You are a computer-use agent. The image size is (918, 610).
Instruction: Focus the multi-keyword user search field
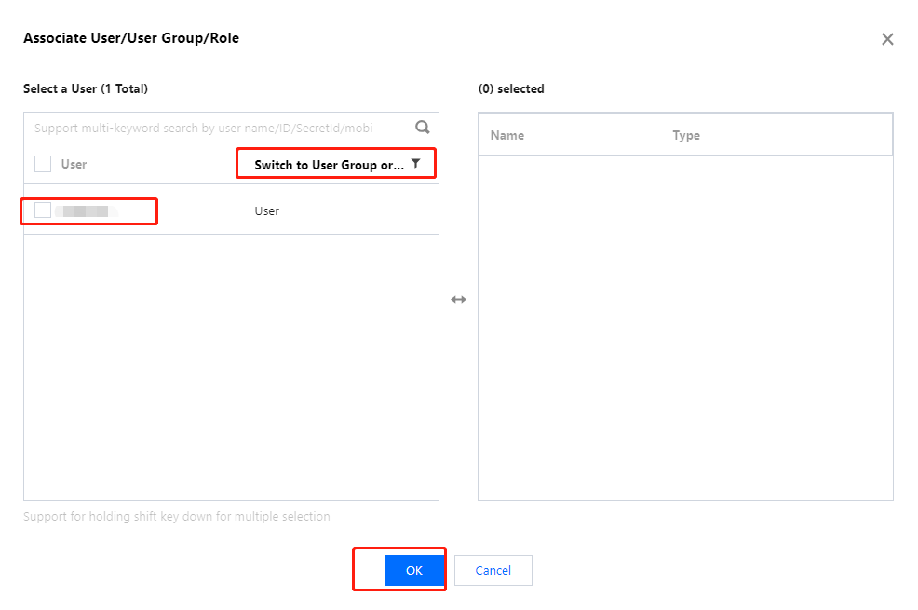tap(216, 128)
